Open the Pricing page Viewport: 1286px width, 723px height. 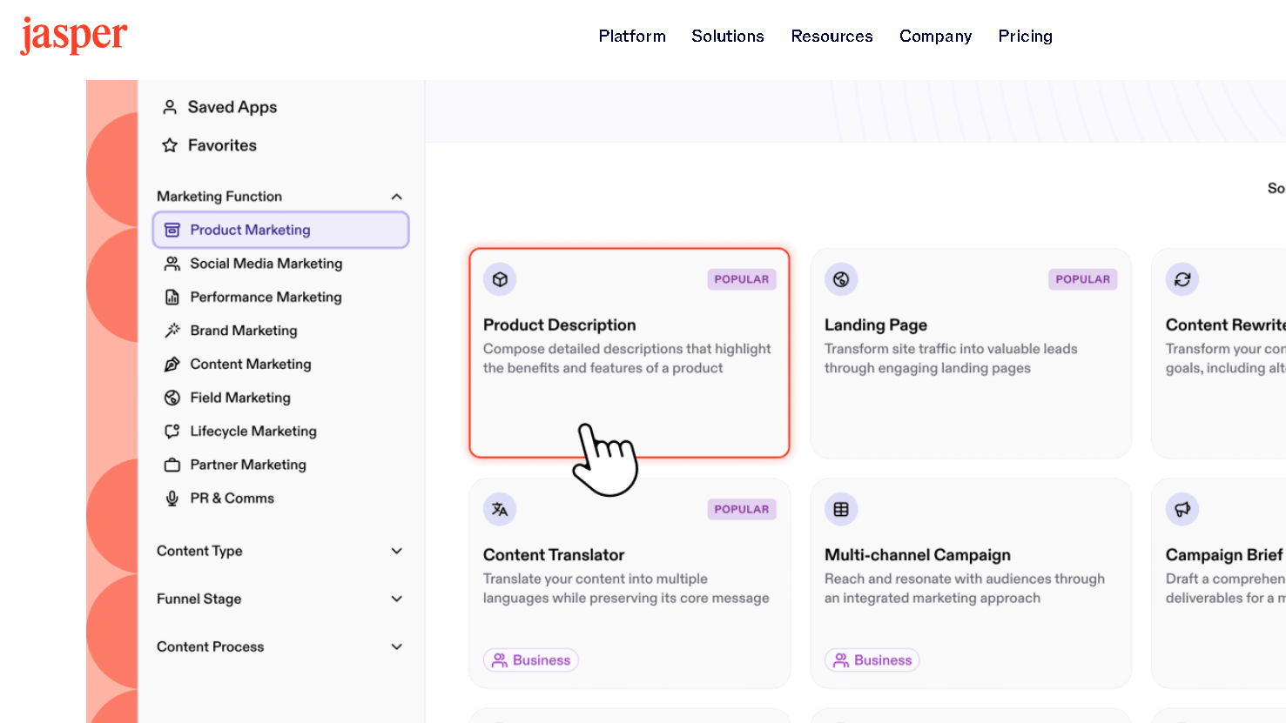click(x=1025, y=37)
